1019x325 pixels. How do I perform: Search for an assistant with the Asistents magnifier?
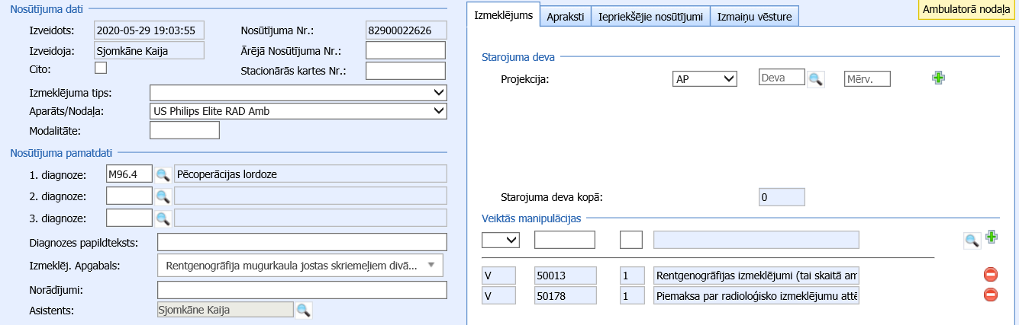coord(303,310)
